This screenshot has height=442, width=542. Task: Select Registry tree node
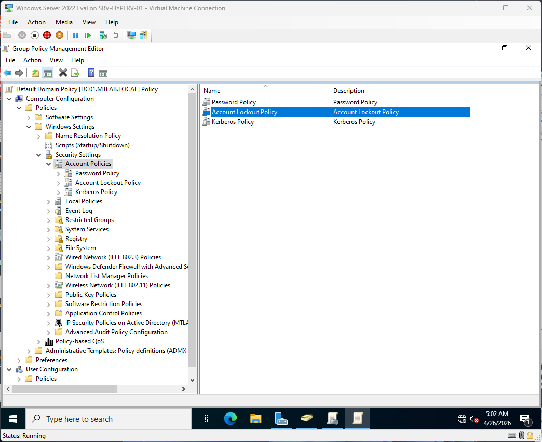[76, 239]
